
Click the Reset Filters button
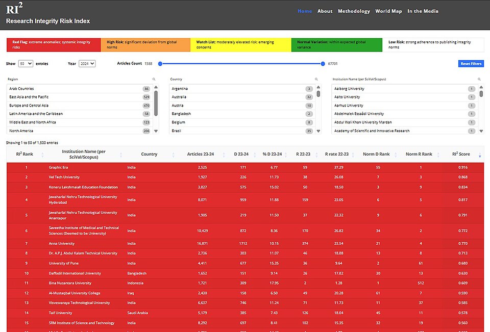[x=471, y=64]
